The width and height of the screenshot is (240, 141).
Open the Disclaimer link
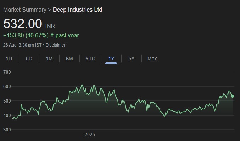tap(55, 45)
